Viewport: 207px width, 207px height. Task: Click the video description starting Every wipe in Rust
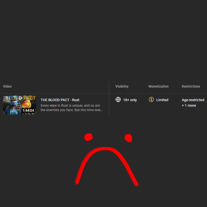pos(72,108)
